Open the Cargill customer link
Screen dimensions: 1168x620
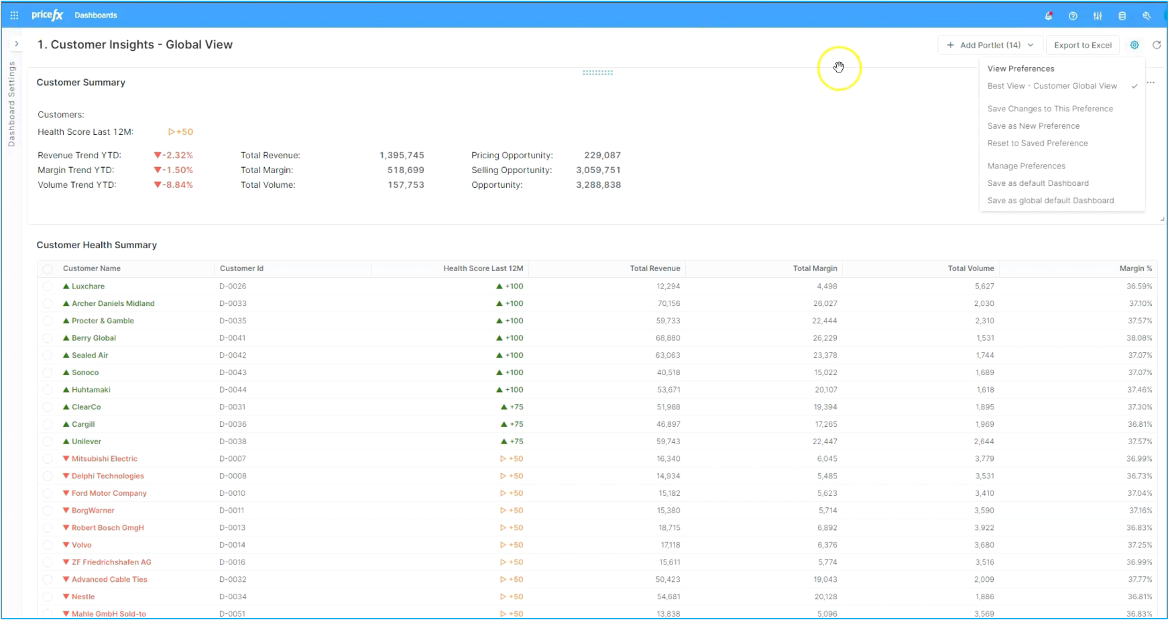point(83,425)
